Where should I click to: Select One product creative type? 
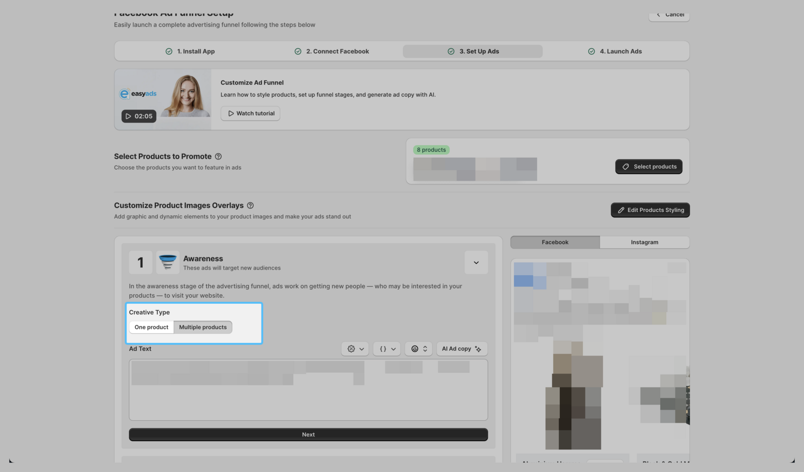click(151, 327)
